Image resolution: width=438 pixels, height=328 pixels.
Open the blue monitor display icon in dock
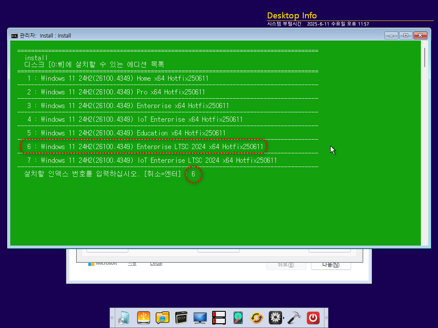200,318
